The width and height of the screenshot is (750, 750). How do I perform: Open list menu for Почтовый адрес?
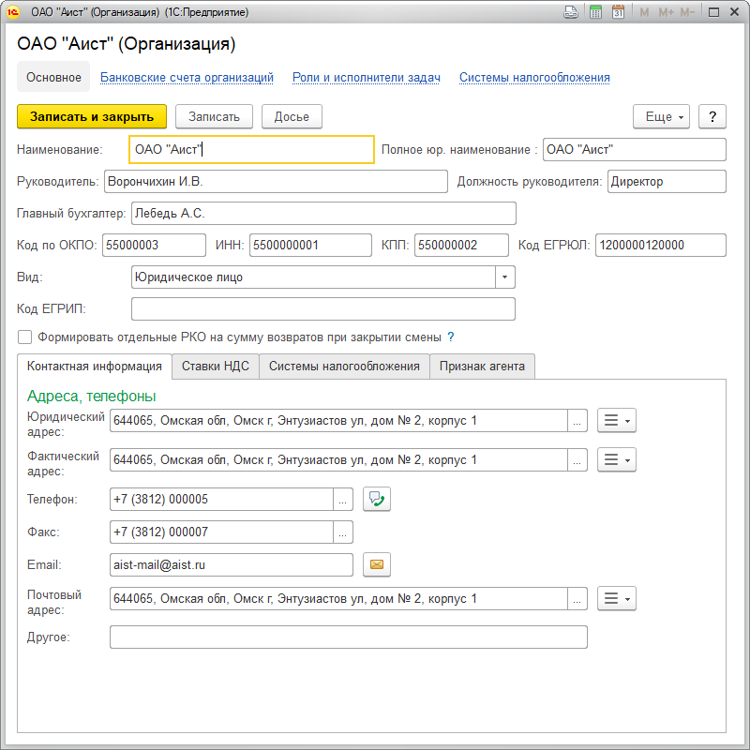click(617, 598)
